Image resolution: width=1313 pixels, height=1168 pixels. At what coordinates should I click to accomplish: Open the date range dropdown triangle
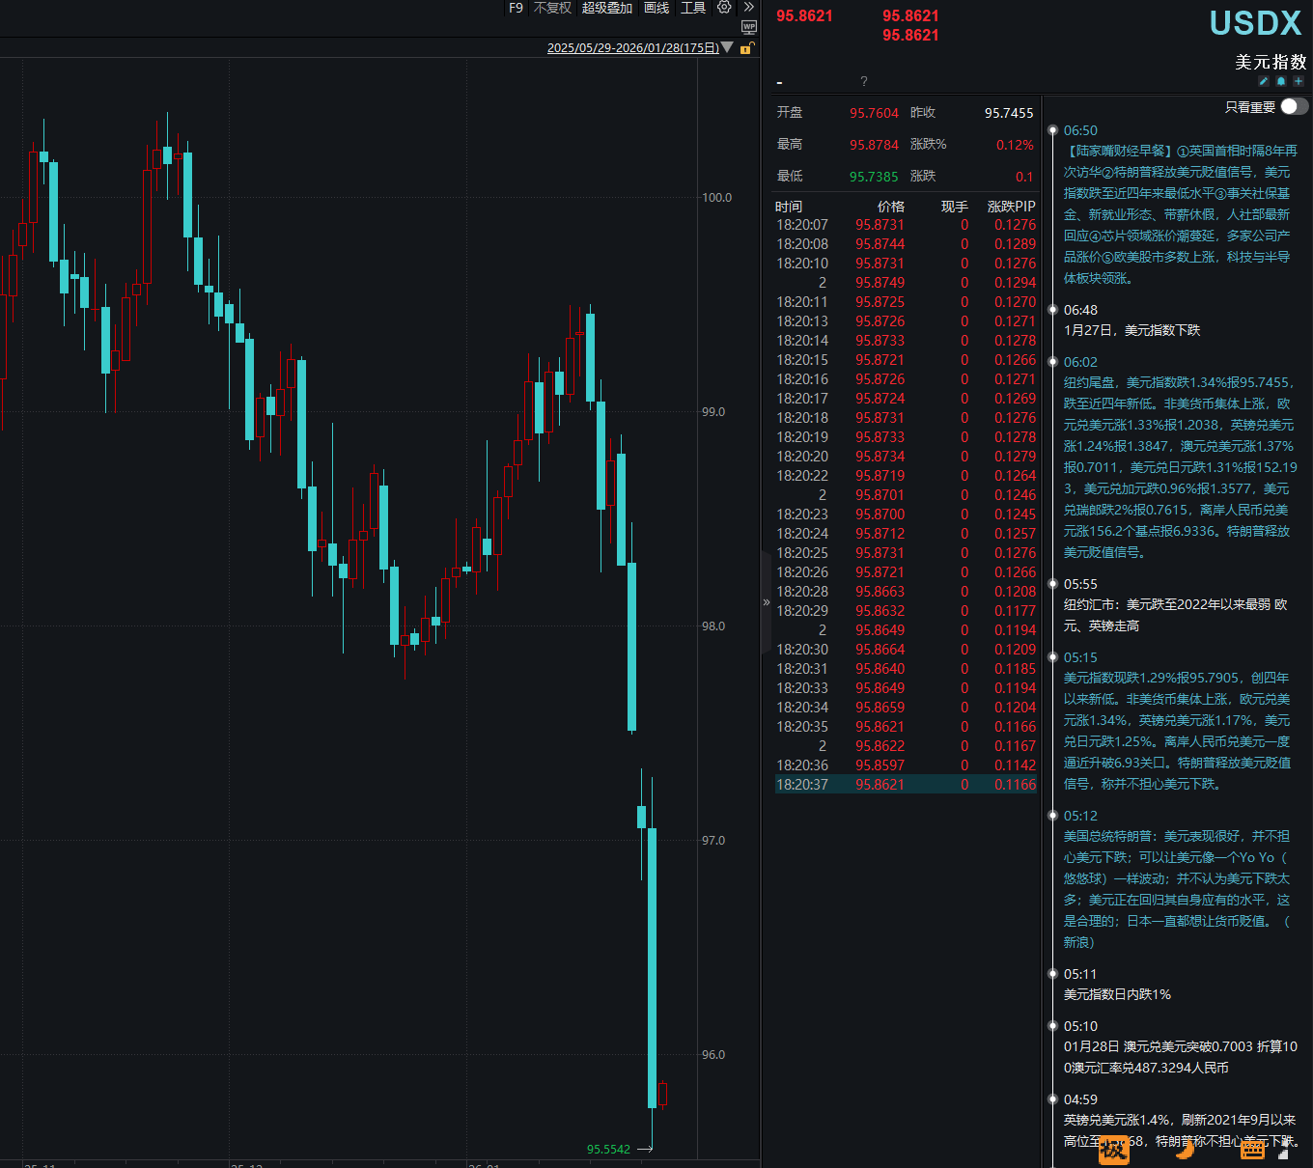(x=728, y=47)
